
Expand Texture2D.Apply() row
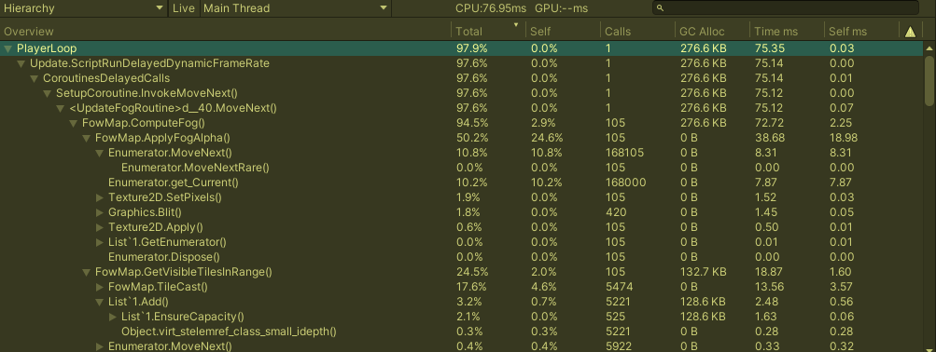(x=100, y=227)
